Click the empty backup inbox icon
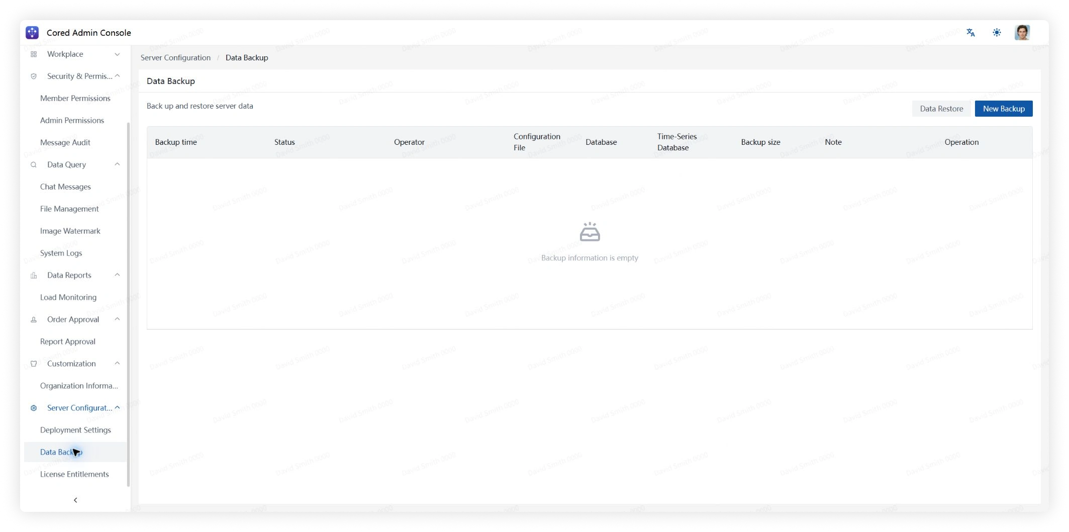The height and width of the screenshot is (532, 1069). (590, 232)
